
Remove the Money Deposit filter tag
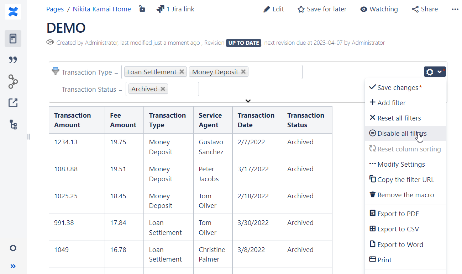tap(243, 72)
